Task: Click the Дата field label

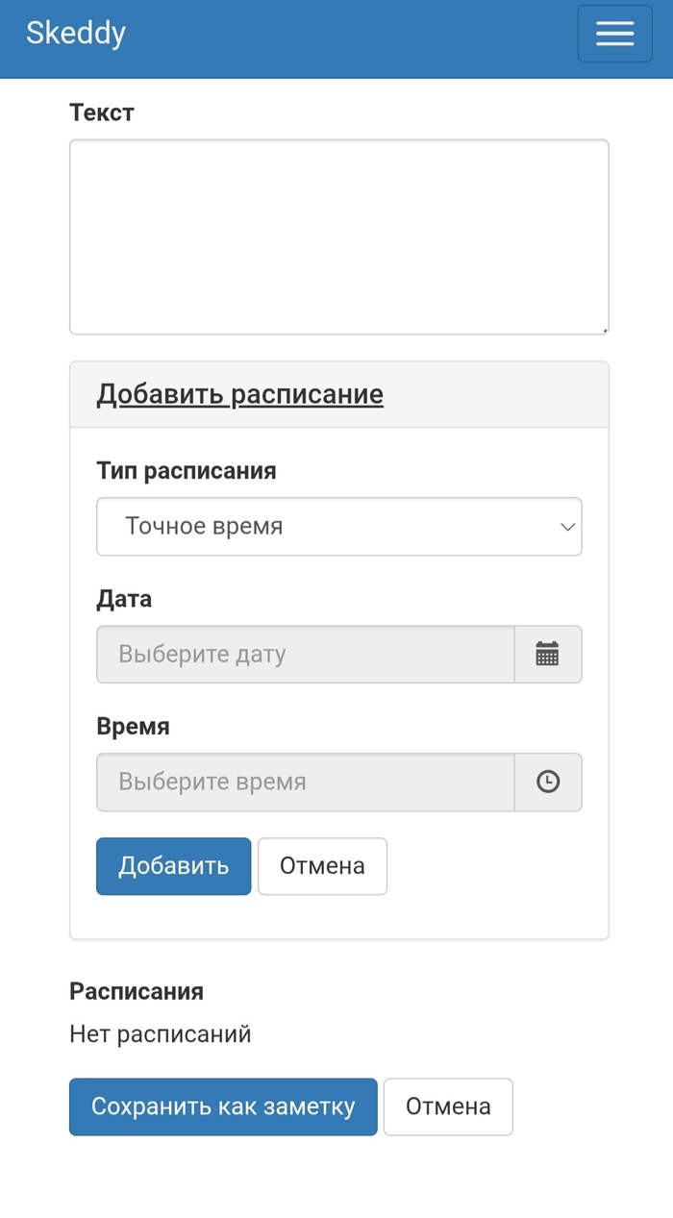Action: 124,599
